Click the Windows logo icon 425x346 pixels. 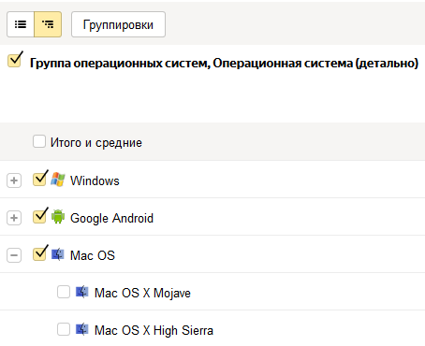[x=58, y=180]
